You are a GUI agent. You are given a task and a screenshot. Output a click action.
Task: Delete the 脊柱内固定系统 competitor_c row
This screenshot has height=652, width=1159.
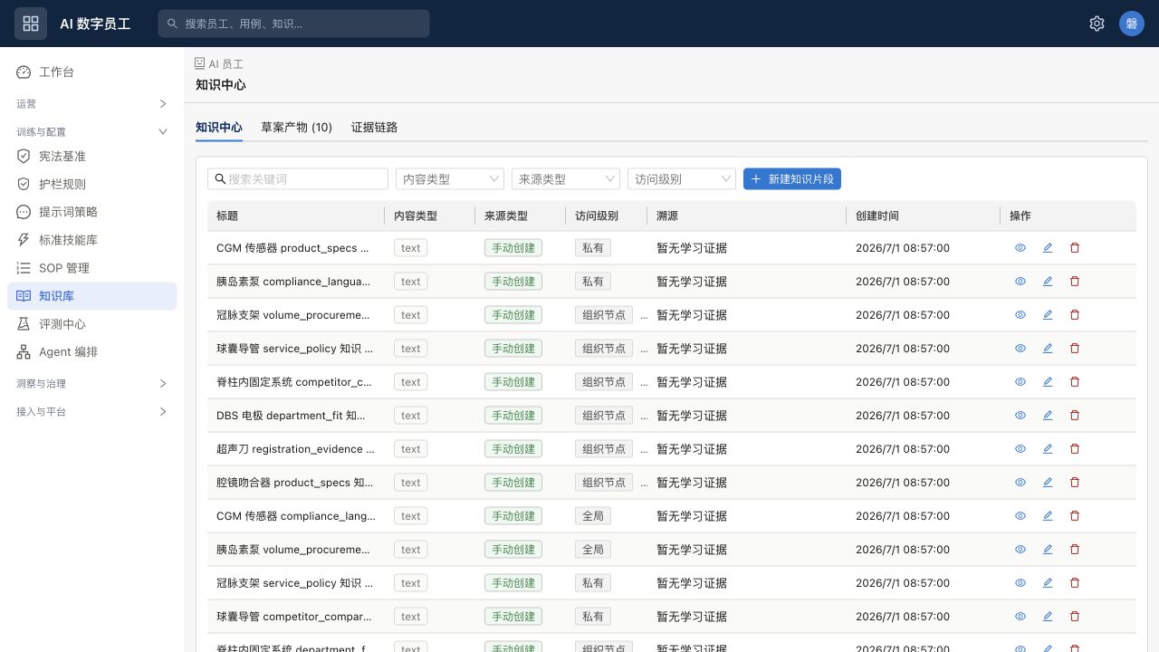click(1075, 382)
